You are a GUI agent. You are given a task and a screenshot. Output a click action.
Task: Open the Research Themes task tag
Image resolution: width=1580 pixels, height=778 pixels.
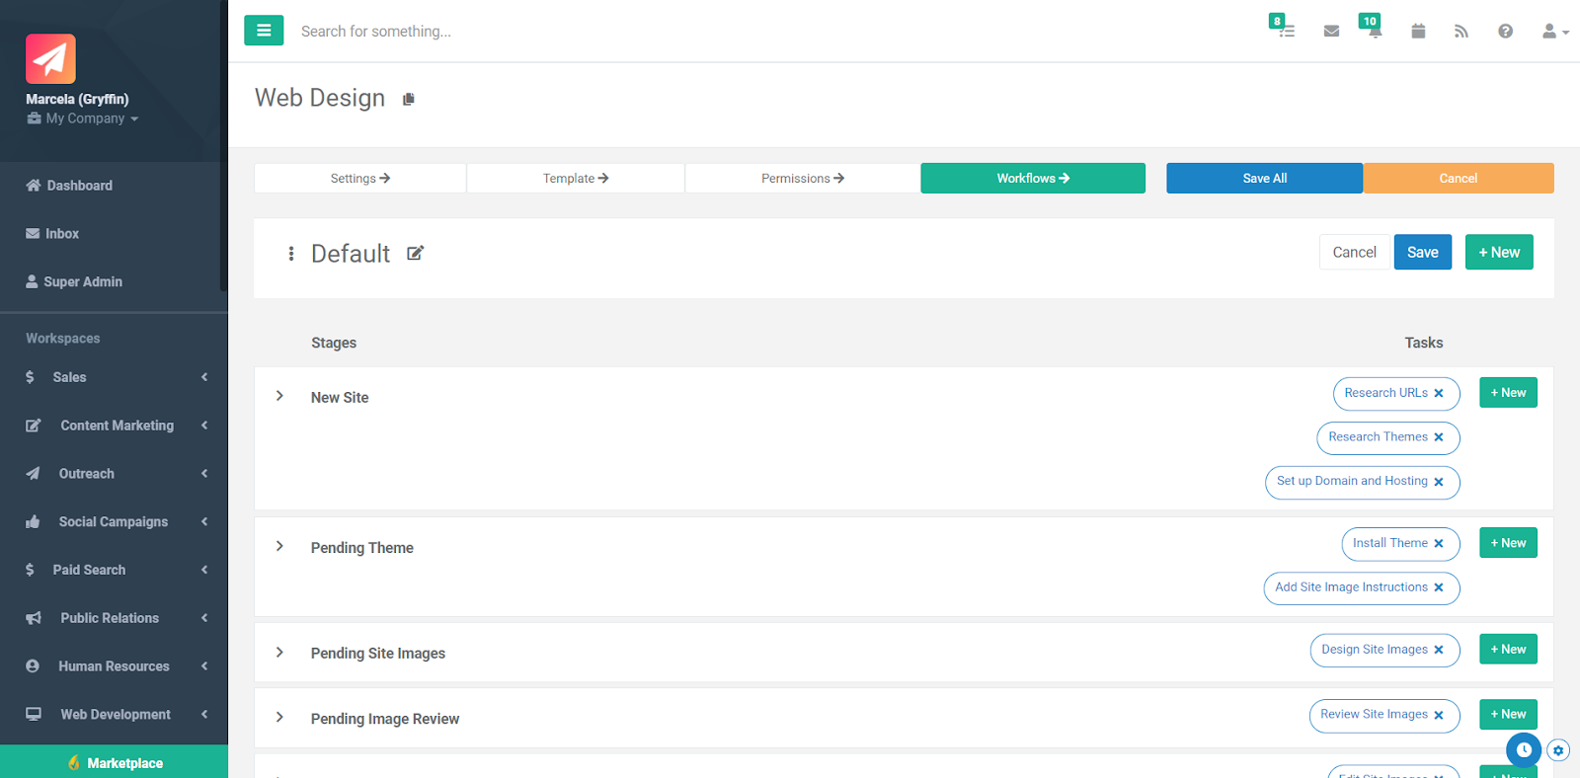(x=1378, y=436)
